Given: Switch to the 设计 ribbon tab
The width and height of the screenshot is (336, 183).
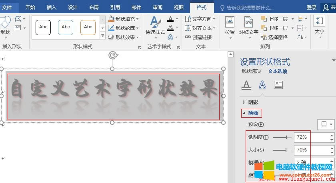Looking at the screenshot, I should click(x=73, y=8).
